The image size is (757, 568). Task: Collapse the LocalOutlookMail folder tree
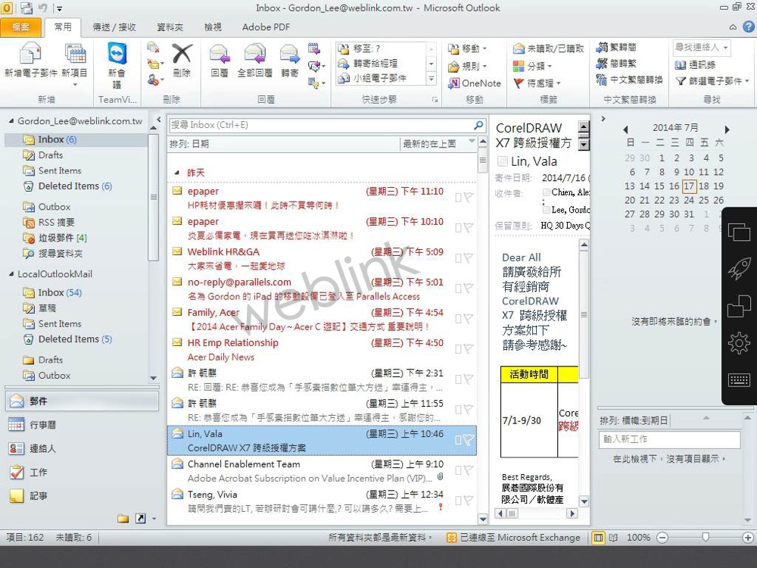tap(11, 274)
